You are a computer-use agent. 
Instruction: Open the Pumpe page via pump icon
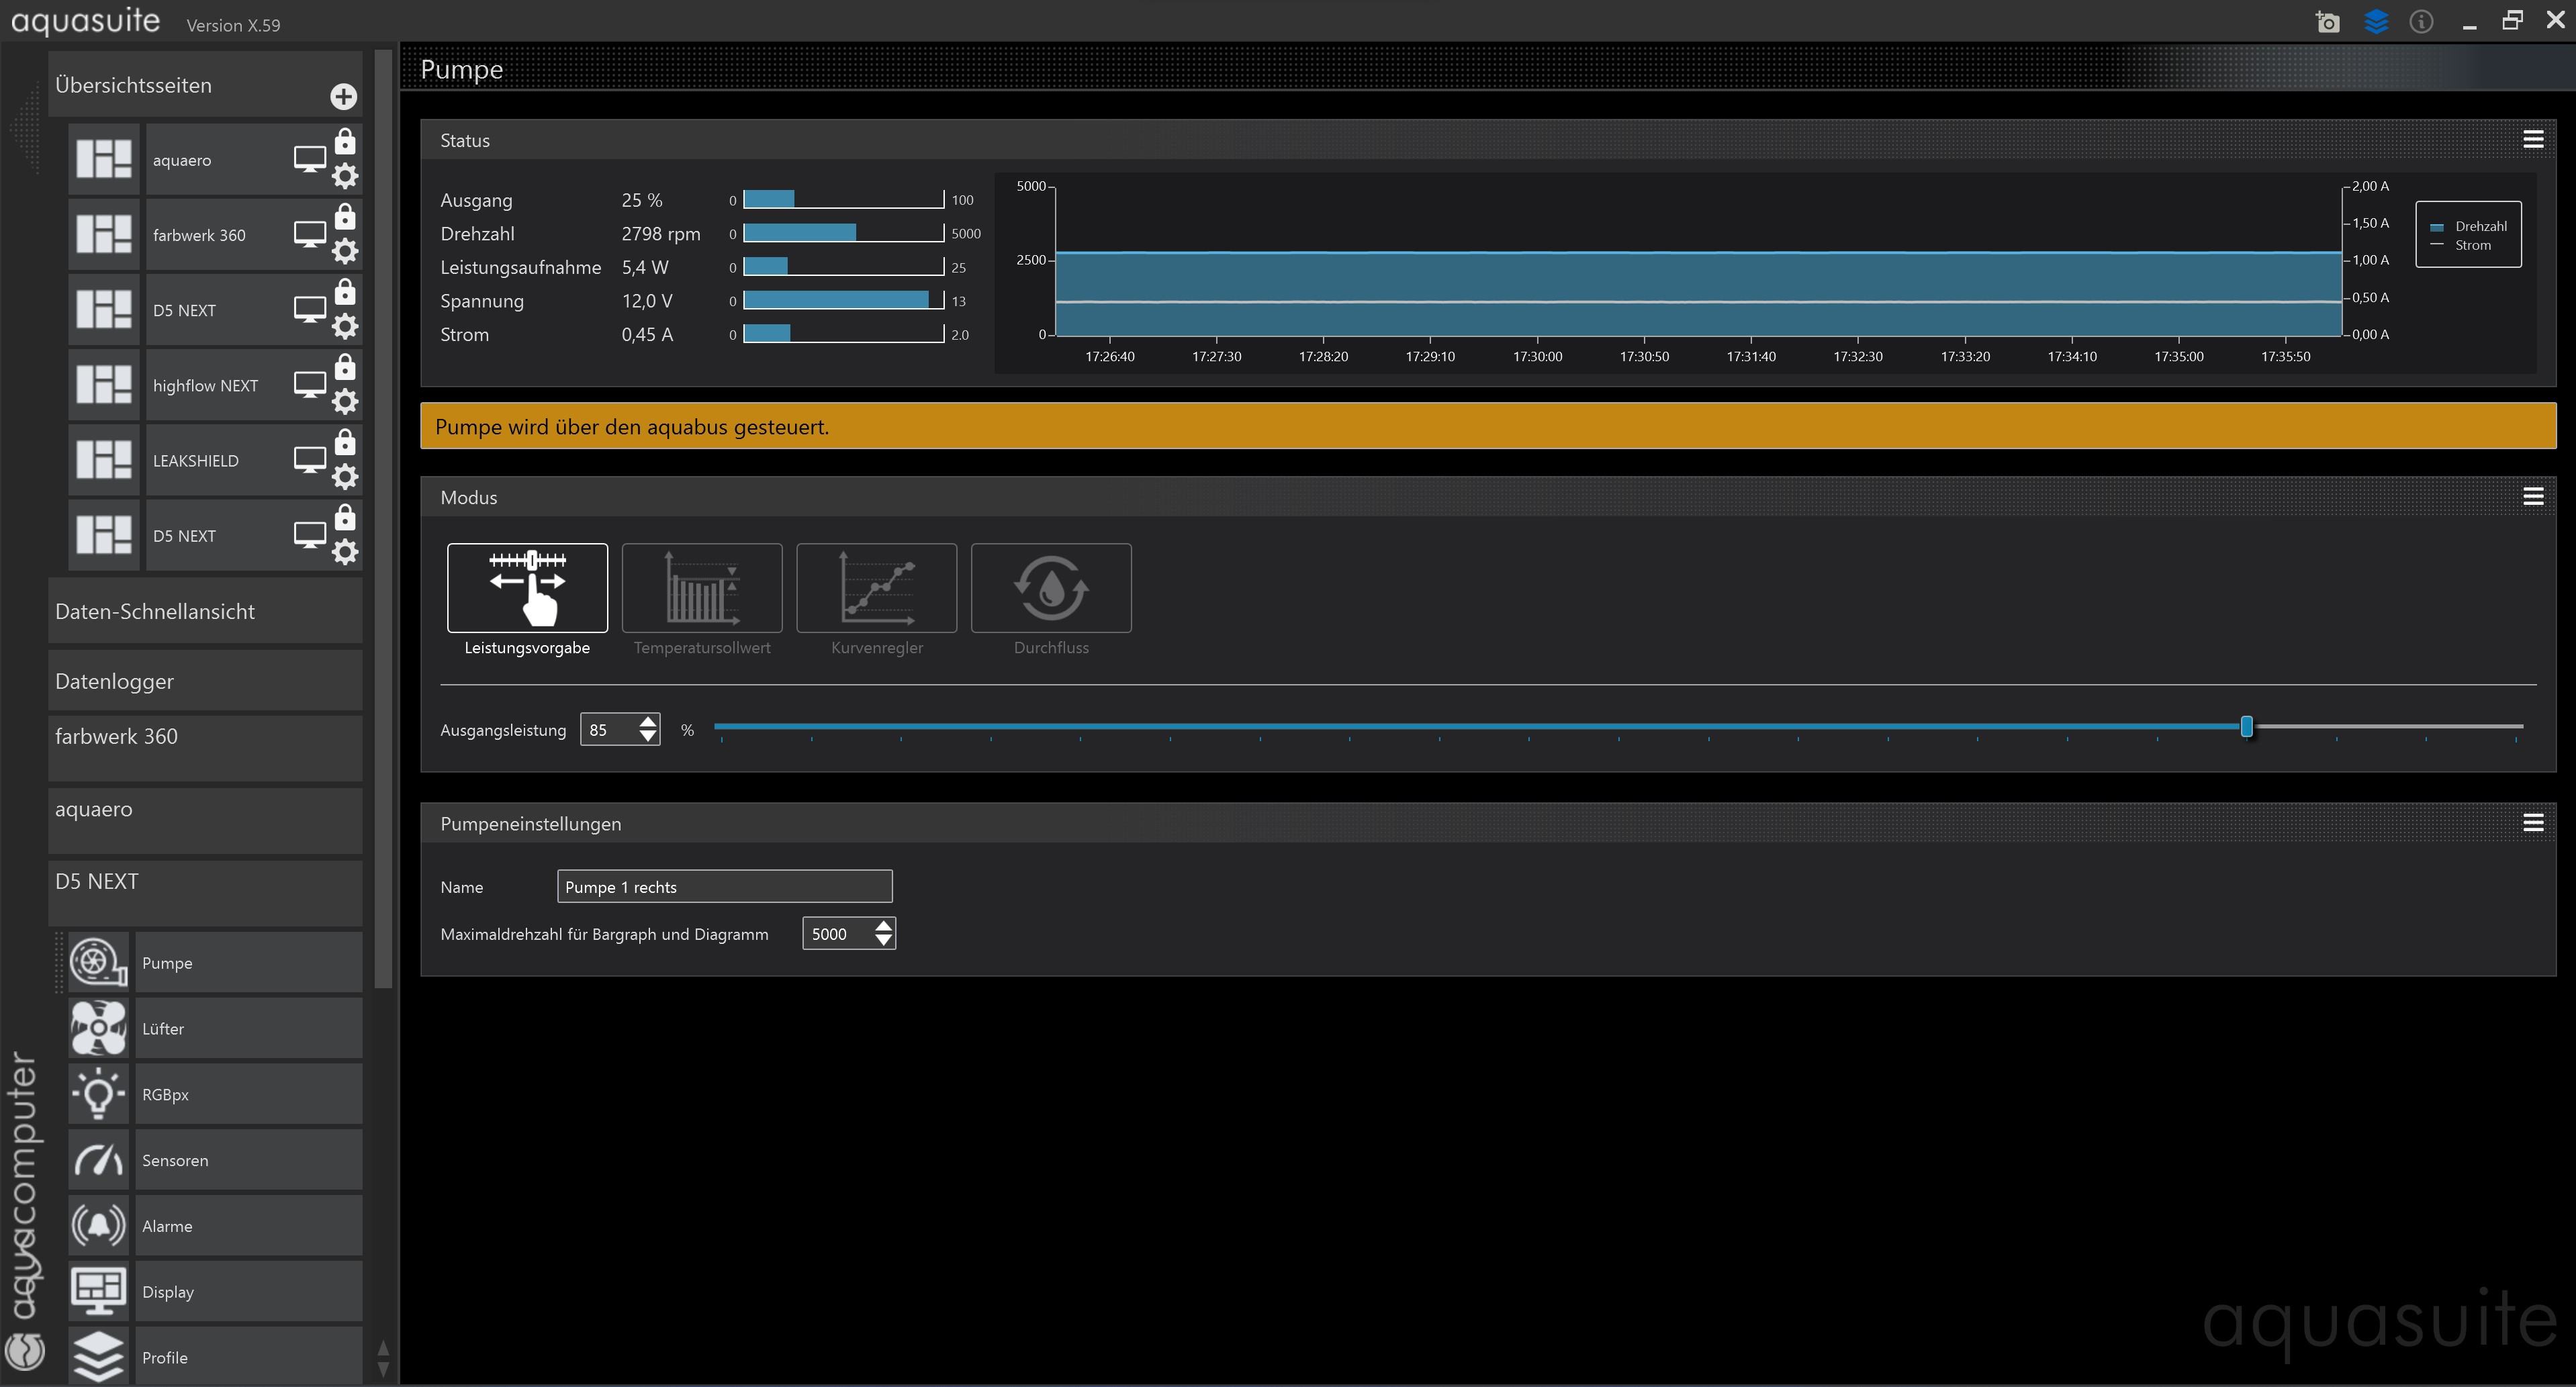(98, 962)
